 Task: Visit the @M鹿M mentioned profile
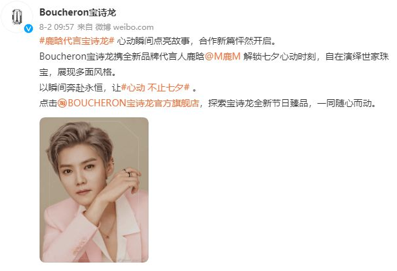coord(223,56)
